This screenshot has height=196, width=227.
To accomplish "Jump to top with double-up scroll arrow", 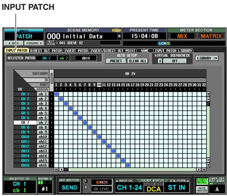I will tap(208, 94).
